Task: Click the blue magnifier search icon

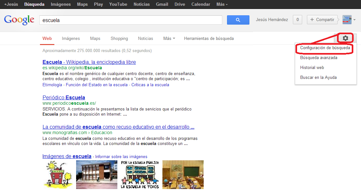Action: click(x=238, y=20)
